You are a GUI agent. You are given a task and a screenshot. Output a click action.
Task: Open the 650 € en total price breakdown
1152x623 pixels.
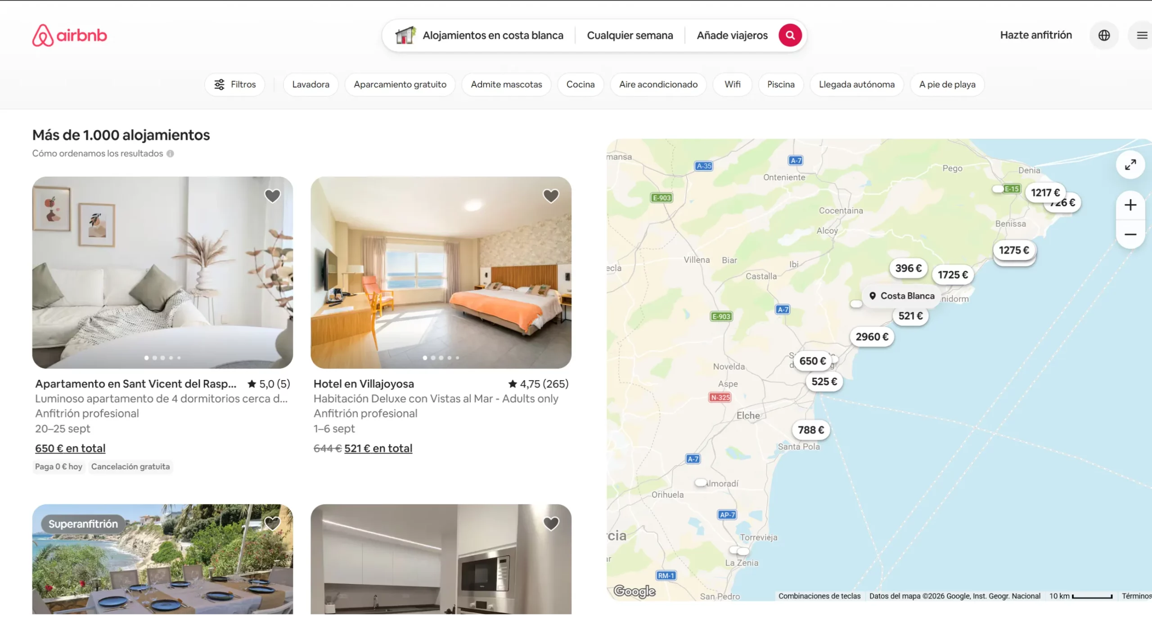70,448
